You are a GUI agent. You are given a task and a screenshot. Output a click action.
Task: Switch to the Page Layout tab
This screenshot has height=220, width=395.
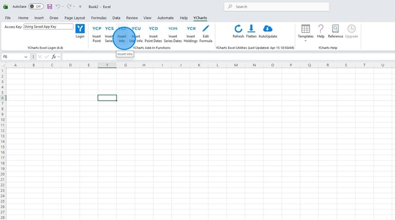74,18
